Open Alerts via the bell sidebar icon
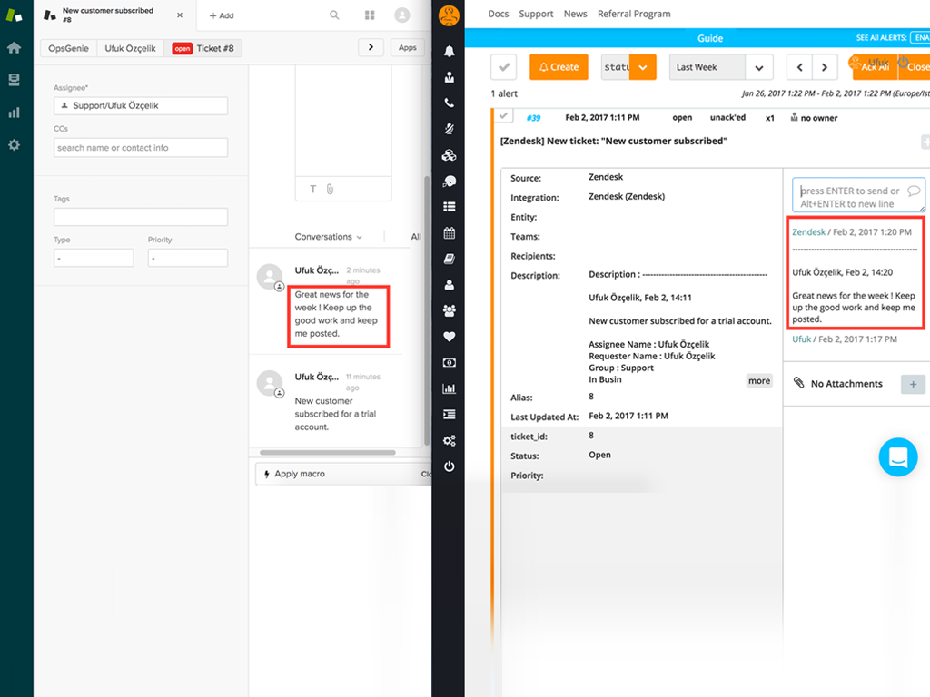The image size is (930, 697). (x=449, y=52)
